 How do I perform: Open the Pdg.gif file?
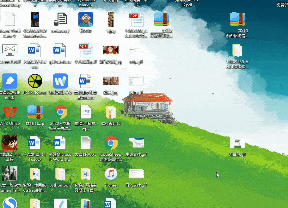coord(136,81)
